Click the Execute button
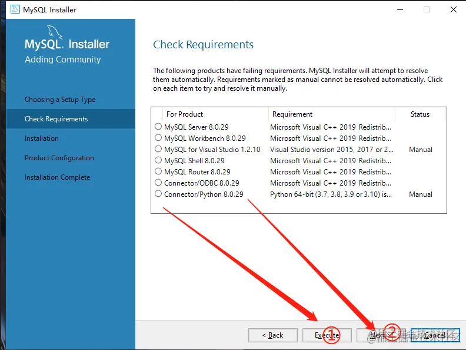 pyautogui.click(x=327, y=335)
